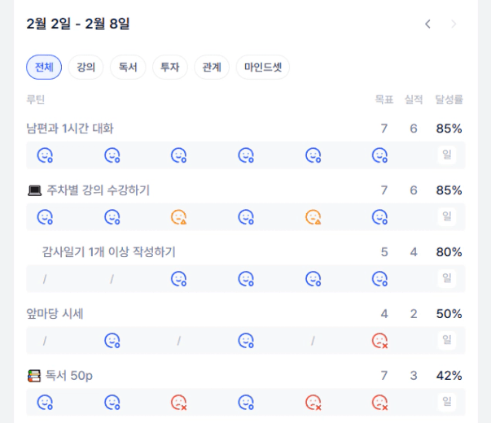The height and width of the screenshot is (423, 491).
Task: Toggle the 일 button for 감사일기 작성하기
Action: [x=447, y=278]
